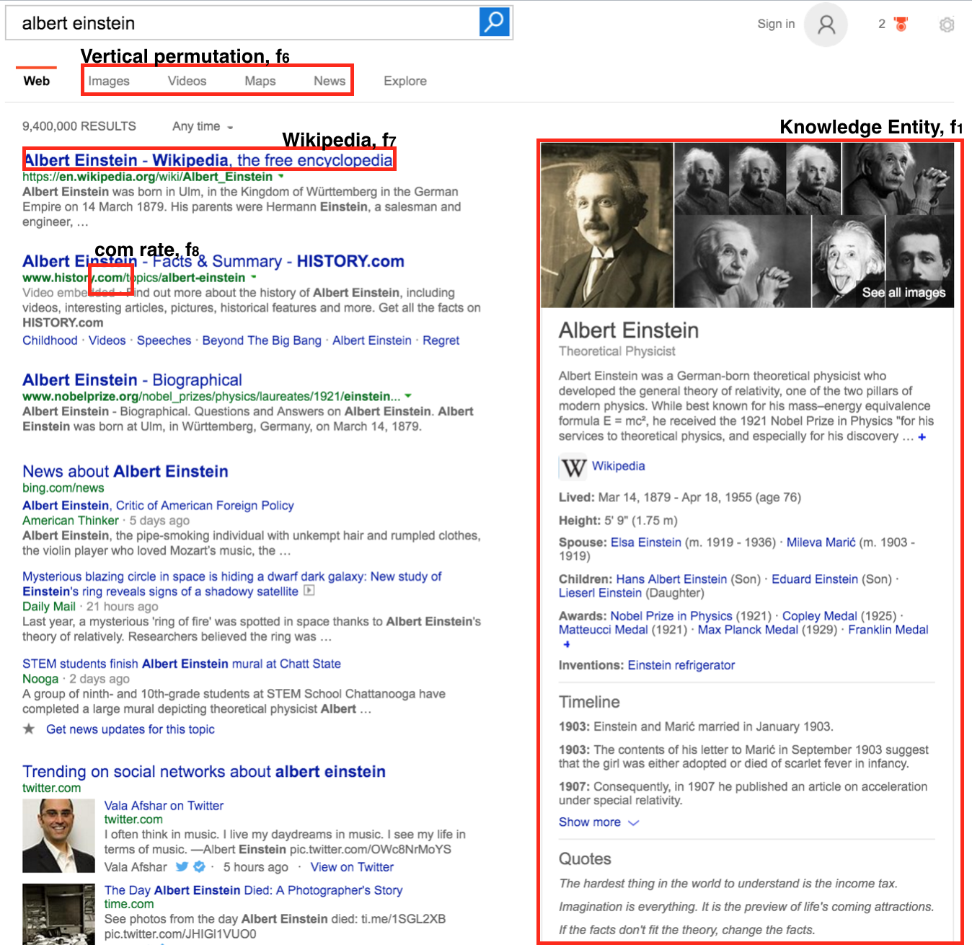Open the large sepia Einstein portrait
This screenshot has height=945, width=972.
pyautogui.click(x=607, y=225)
